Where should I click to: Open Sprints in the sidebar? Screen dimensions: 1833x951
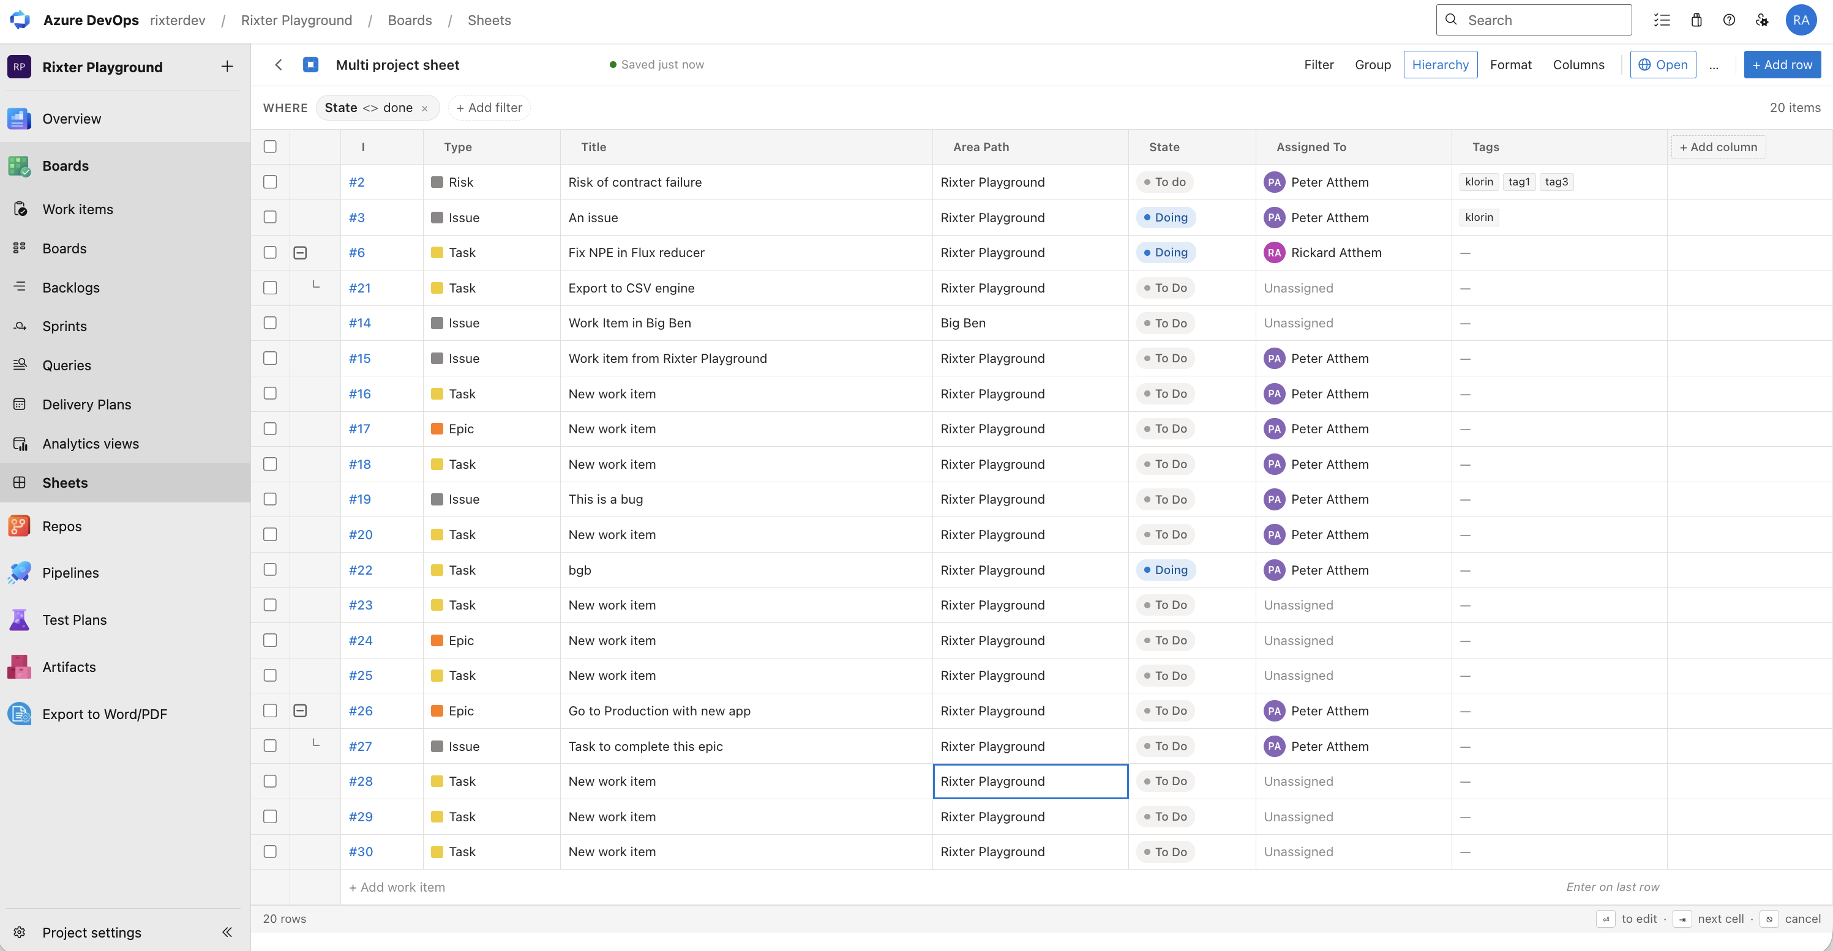(x=126, y=326)
